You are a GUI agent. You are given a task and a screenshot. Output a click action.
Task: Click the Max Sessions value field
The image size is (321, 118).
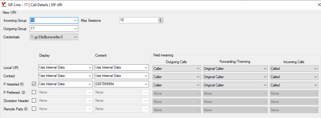point(139,20)
